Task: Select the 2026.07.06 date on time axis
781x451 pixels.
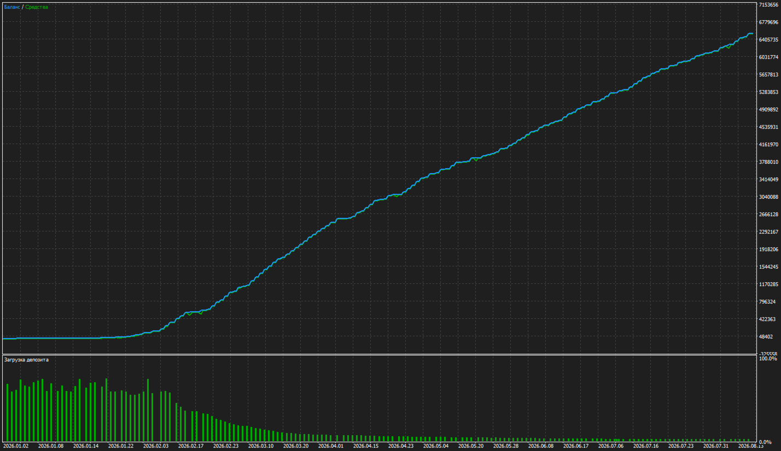Action: [x=611, y=446]
